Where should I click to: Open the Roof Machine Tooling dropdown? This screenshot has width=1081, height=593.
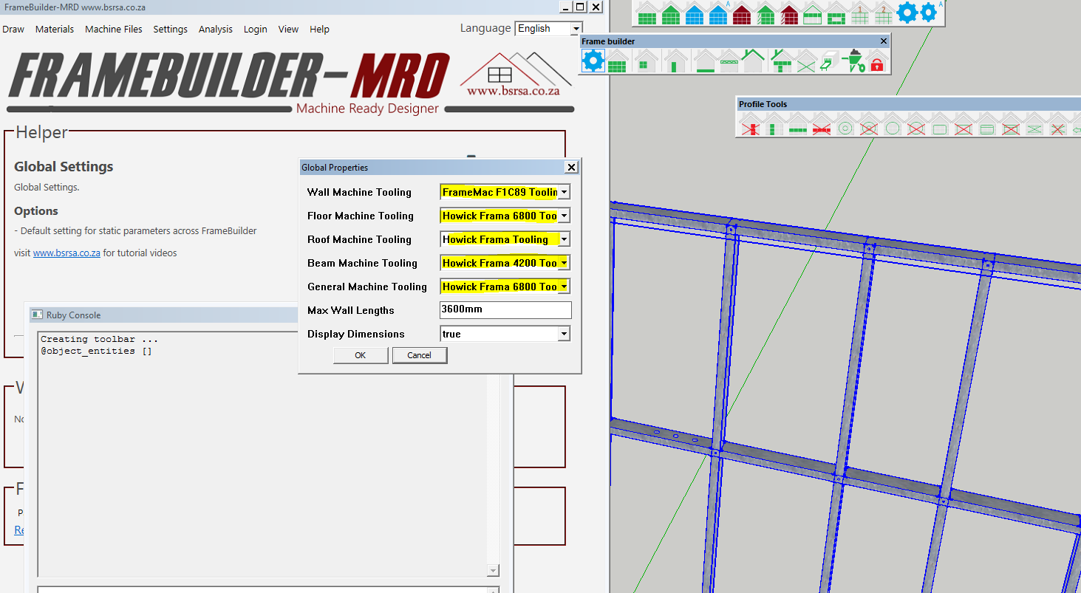[564, 239]
